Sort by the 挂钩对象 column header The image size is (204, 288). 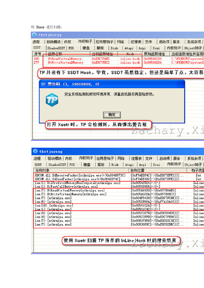81,170
